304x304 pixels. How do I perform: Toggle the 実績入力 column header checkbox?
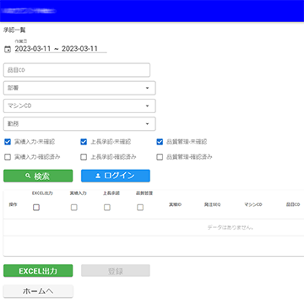(73, 208)
